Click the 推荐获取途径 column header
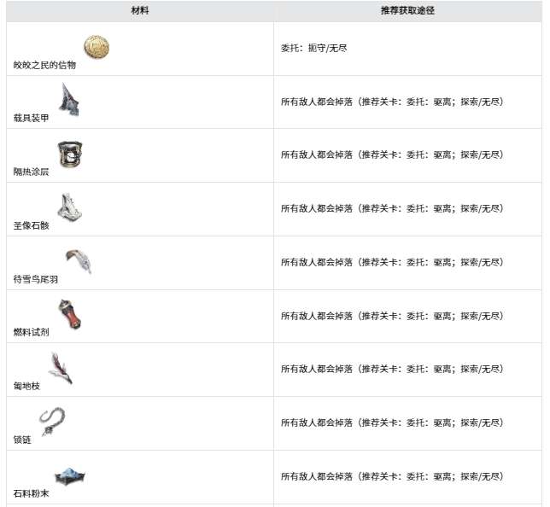Image resolution: width=550 pixels, height=507 pixels. 408,11
